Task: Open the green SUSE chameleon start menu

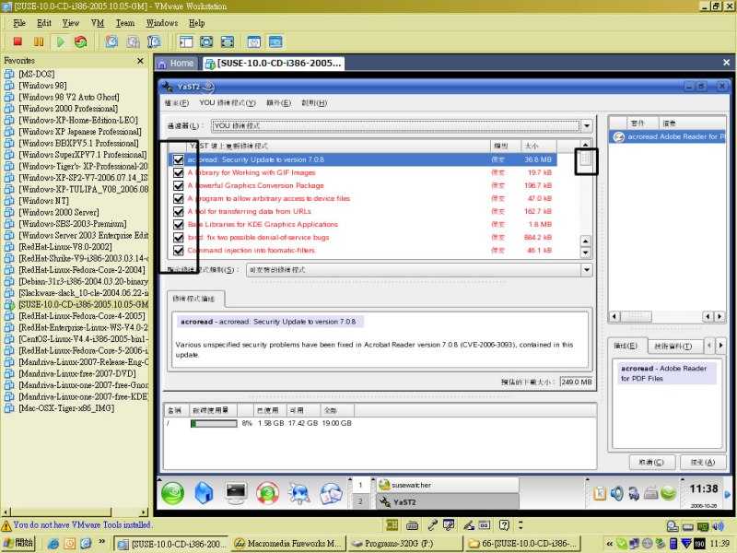Action: 172,493
